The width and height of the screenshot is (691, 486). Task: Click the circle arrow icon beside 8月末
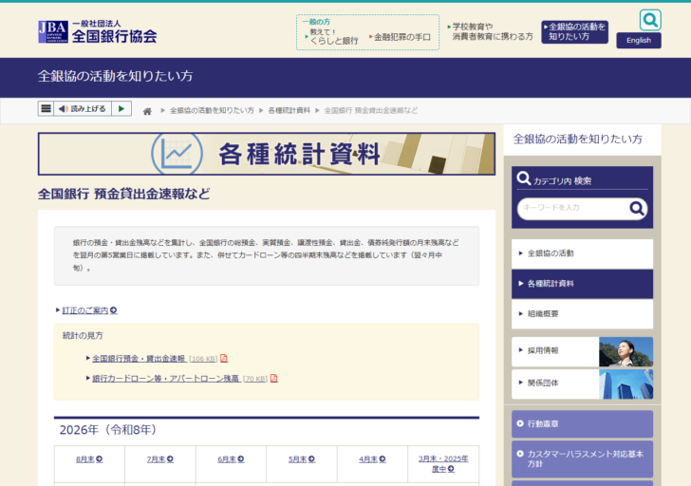coord(100,458)
